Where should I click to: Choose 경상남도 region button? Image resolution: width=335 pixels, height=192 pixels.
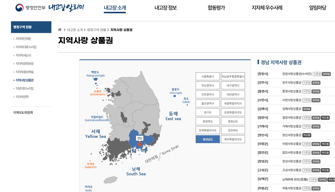208,139
